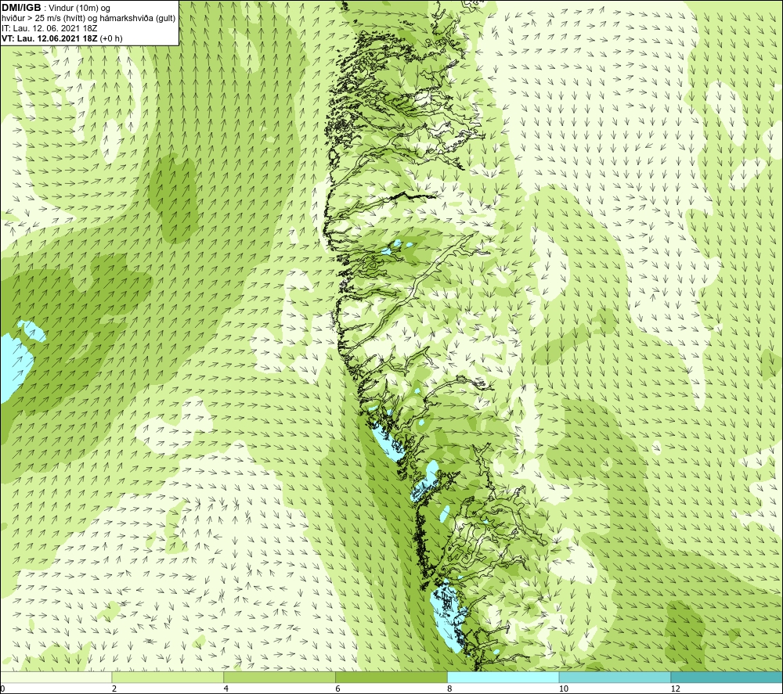This screenshot has height=694, width=783.
Task: Click the scale label '12'
Action: pos(676,689)
